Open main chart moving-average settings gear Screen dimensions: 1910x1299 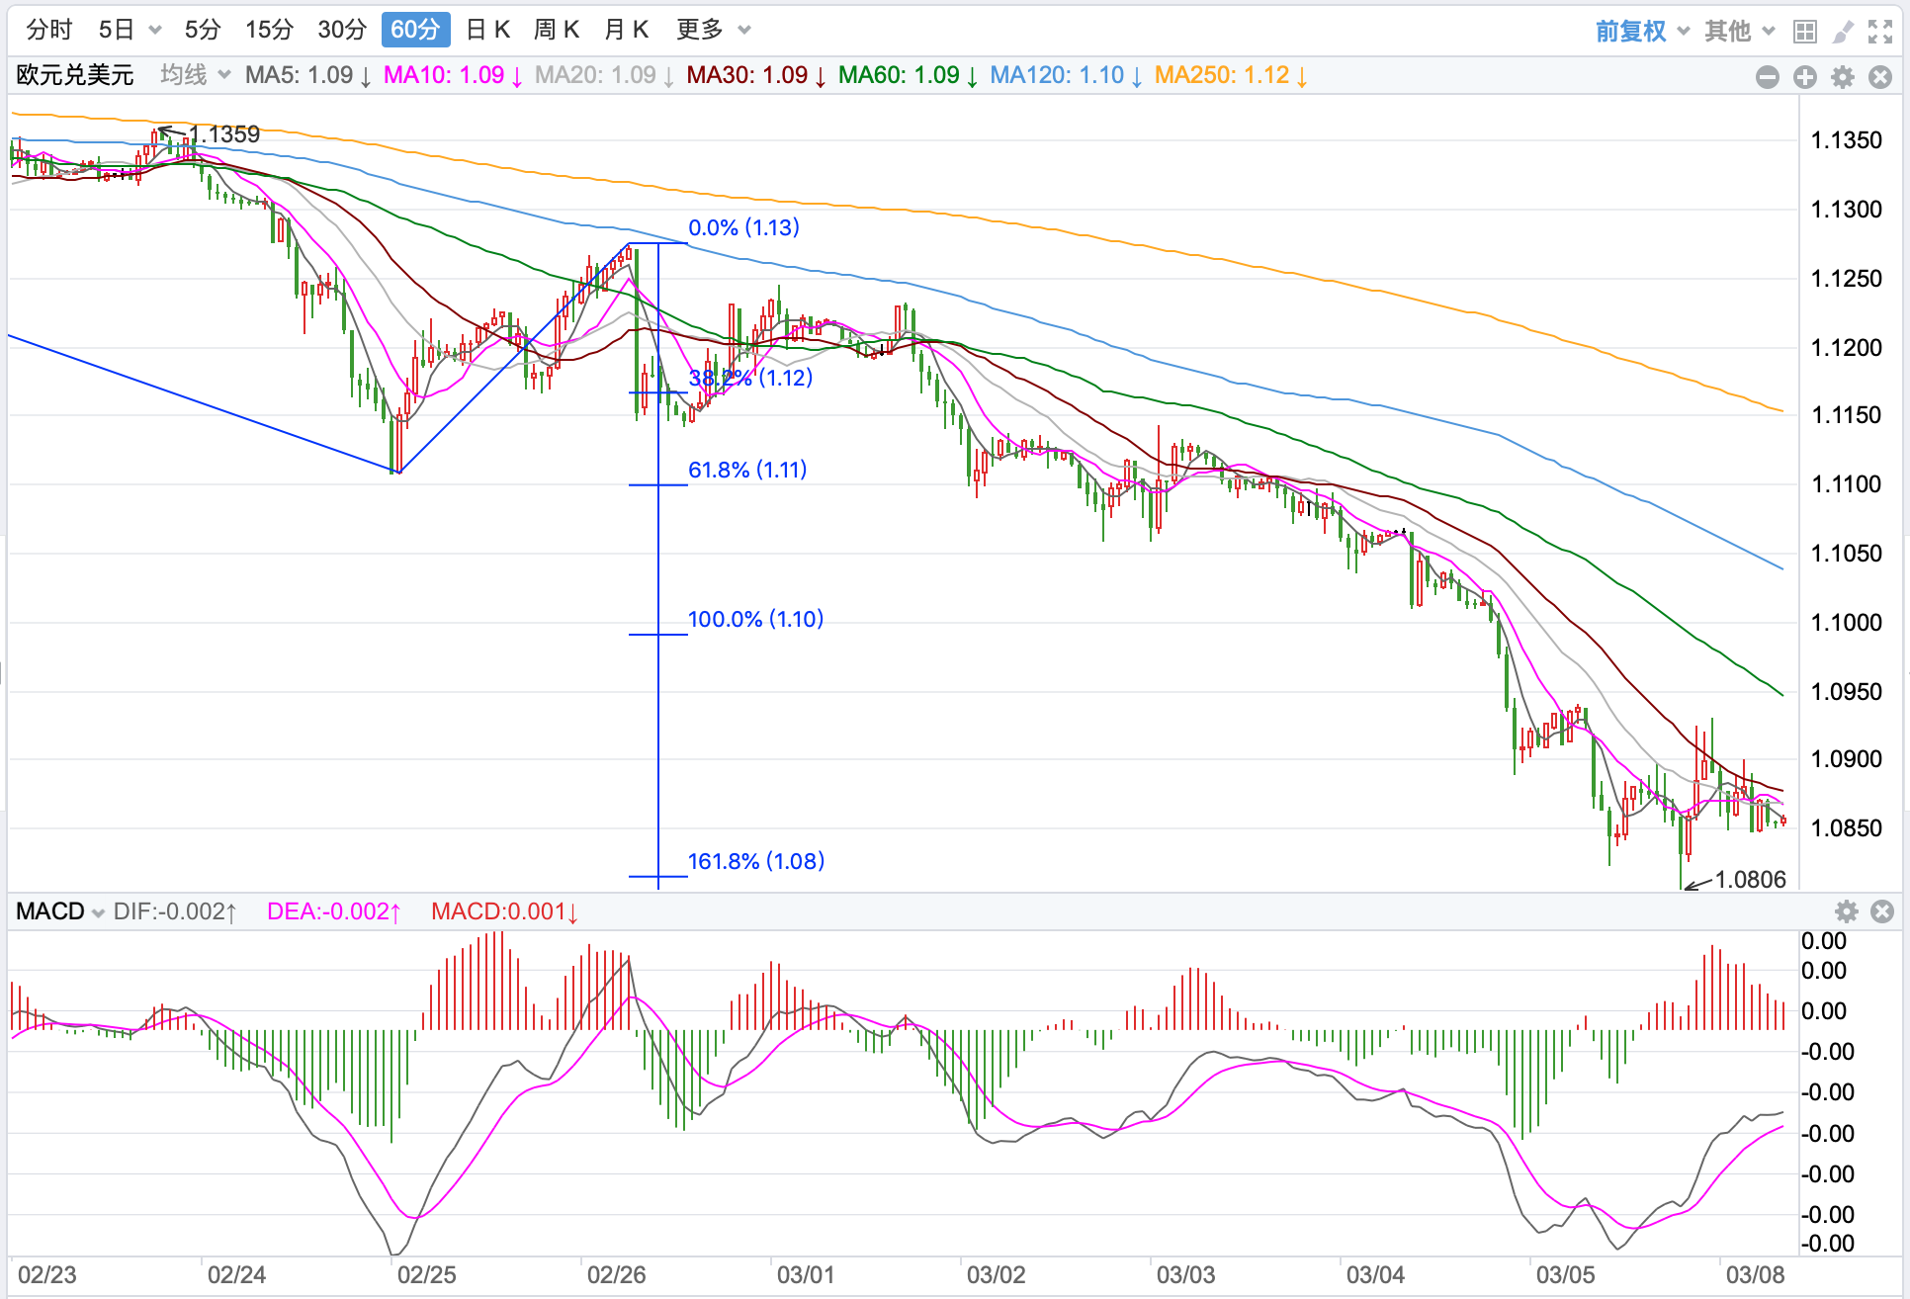(x=1843, y=77)
